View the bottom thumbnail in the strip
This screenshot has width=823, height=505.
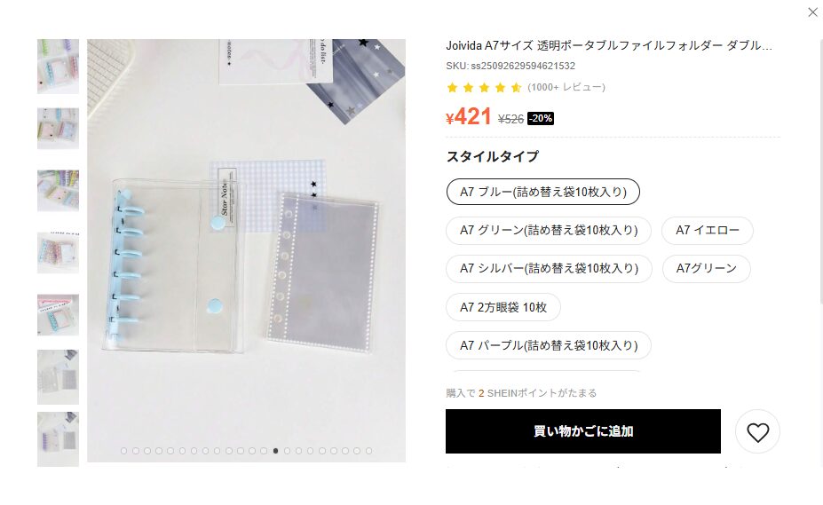[59, 439]
